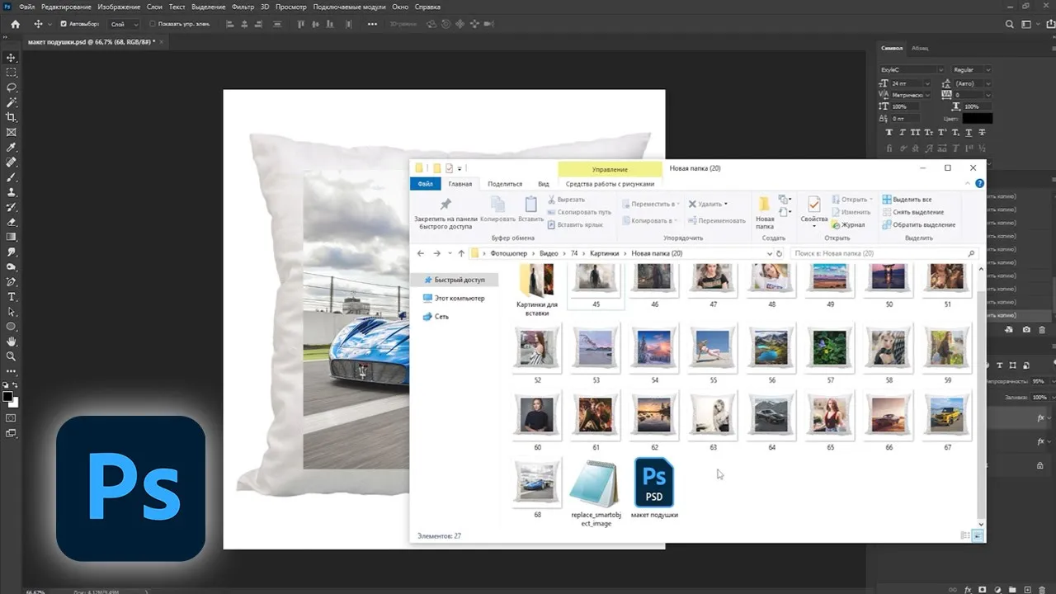Open font size dropdown '24 пт'
Screen dimensions: 1056x594
(x=911, y=83)
